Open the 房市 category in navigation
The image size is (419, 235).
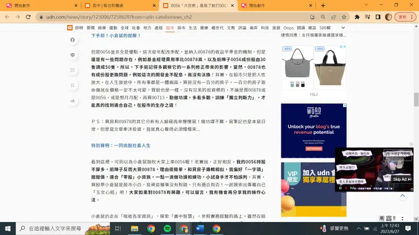(x=181, y=28)
